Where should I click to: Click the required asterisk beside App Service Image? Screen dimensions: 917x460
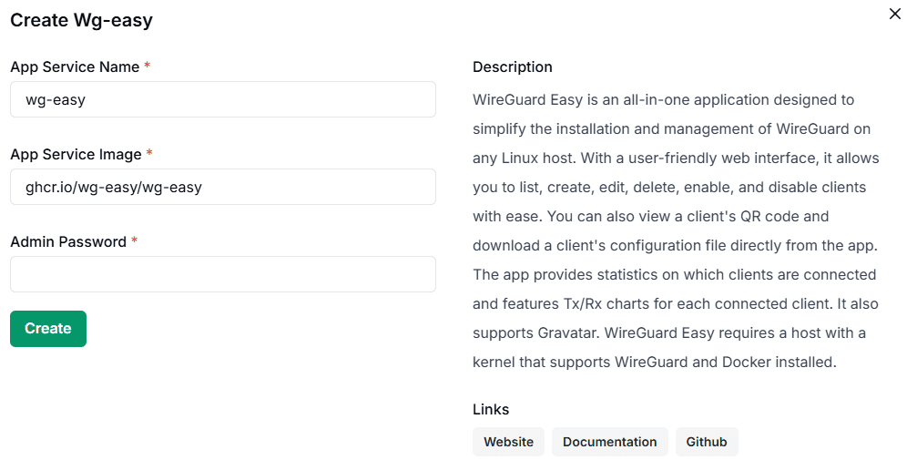(x=149, y=154)
